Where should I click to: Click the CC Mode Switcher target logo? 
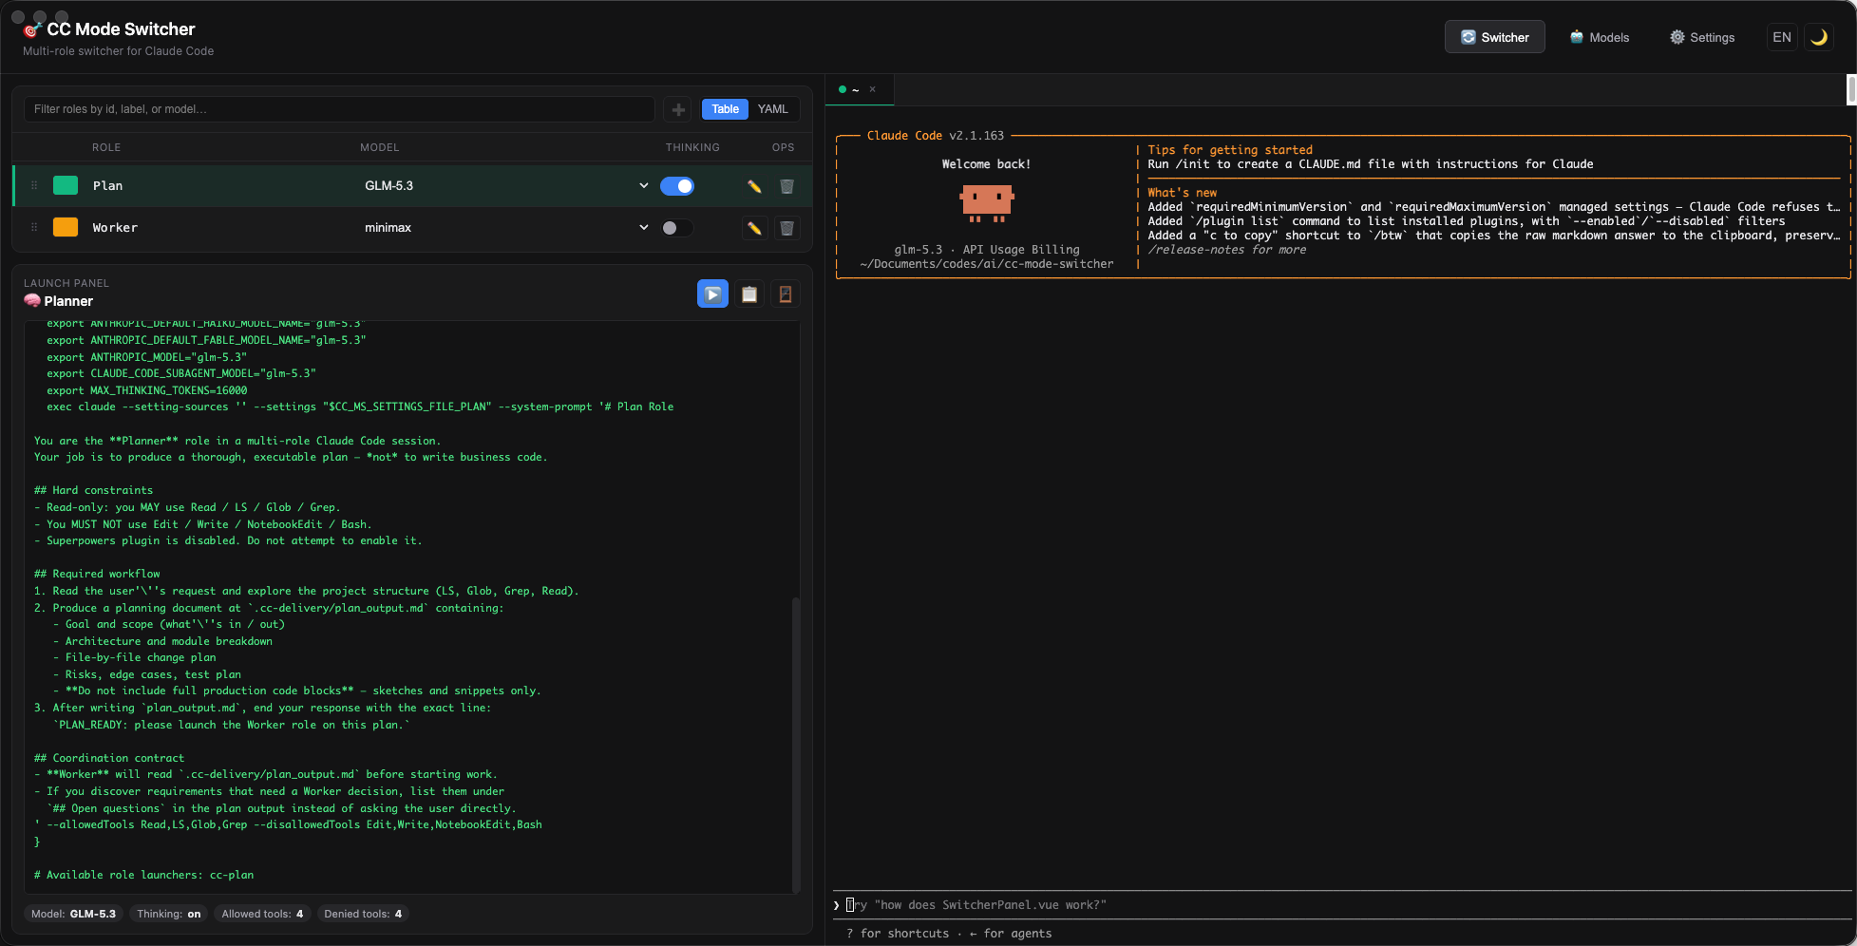[31, 29]
